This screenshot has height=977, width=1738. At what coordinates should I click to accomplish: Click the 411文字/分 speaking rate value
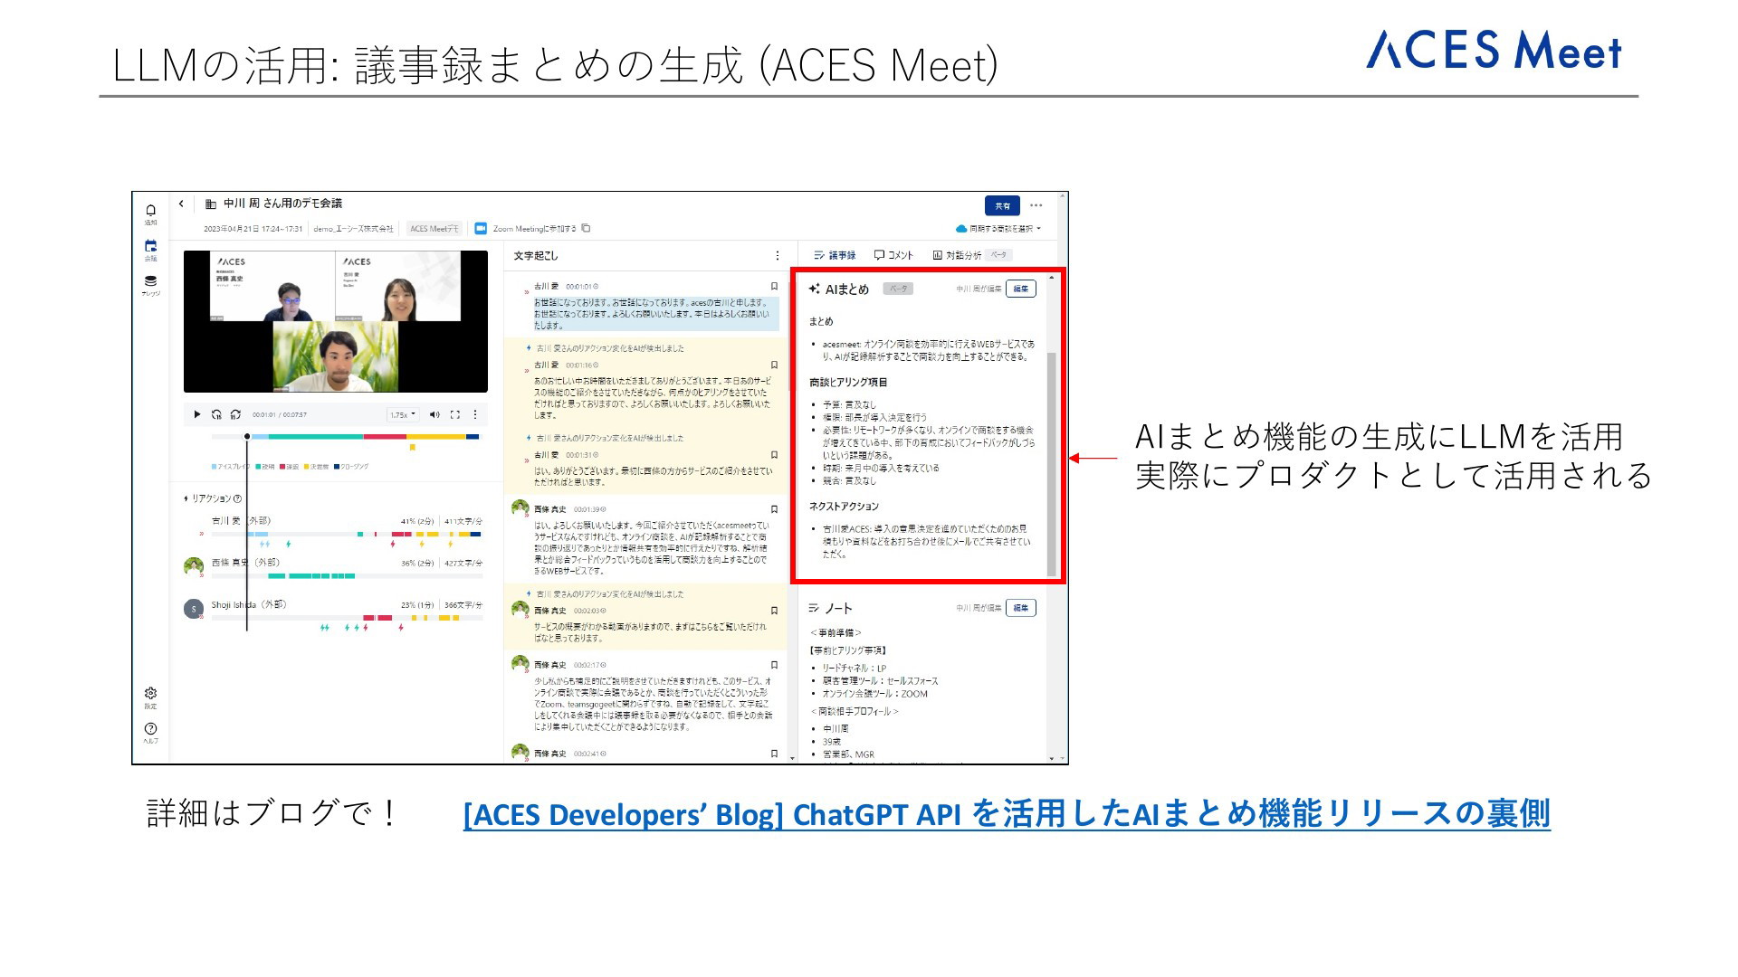(x=463, y=521)
